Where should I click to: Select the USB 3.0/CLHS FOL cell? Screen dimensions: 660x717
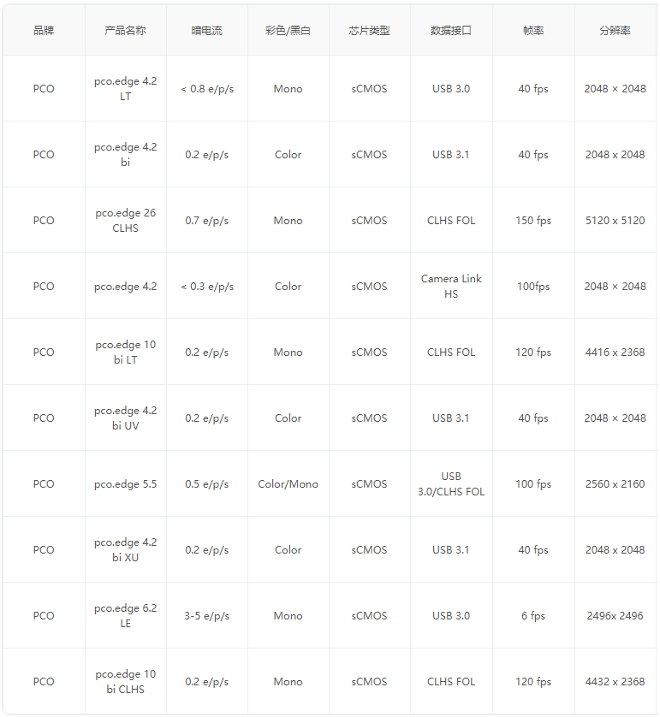pos(451,483)
